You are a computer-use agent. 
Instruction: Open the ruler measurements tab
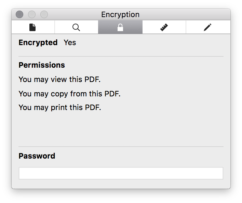tap(164, 27)
